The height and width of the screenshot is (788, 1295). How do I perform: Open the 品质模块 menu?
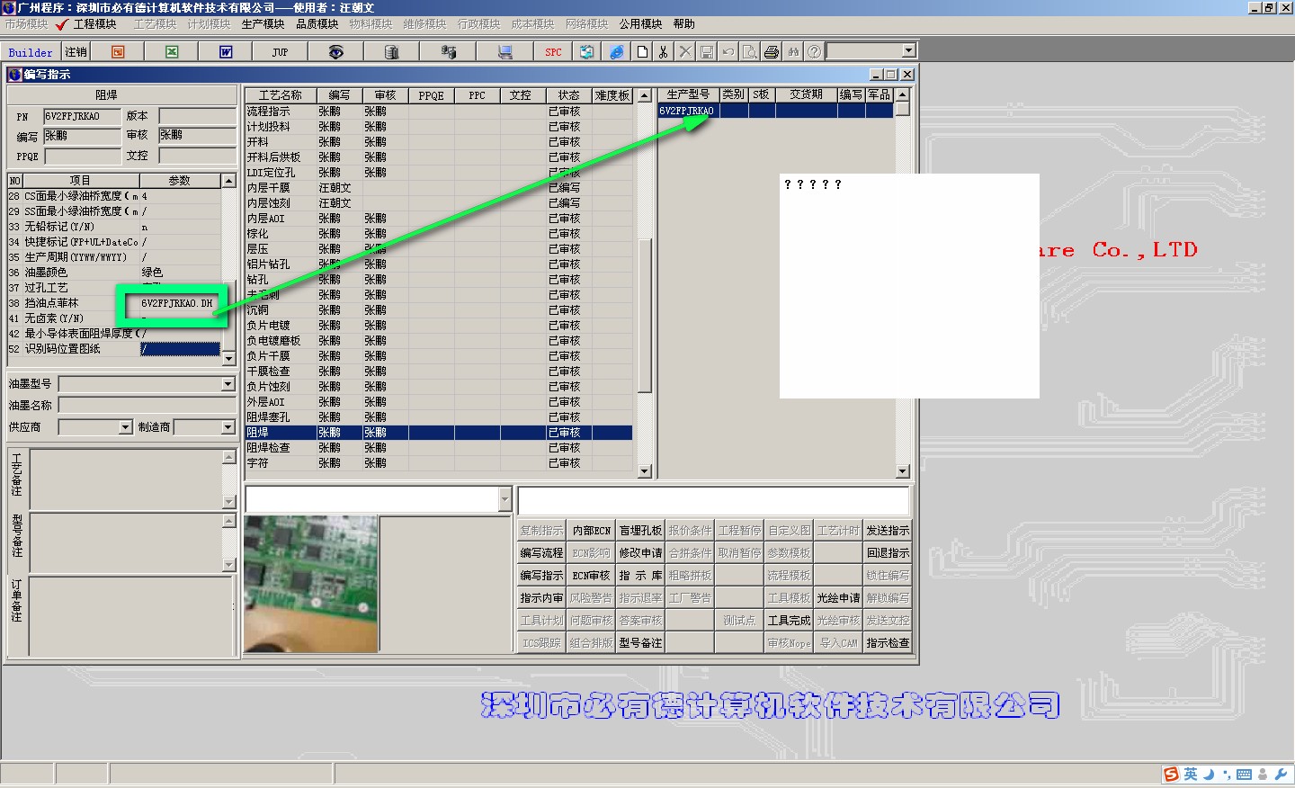(317, 24)
